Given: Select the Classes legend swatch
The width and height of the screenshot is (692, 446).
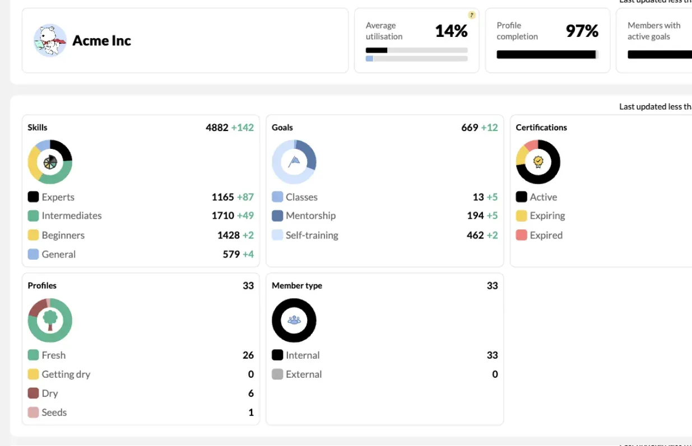Looking at the screenshot, I should click(277, 197).
